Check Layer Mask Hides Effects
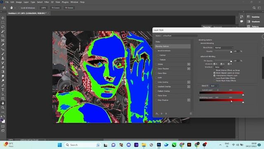Screen dimensions: 264x149 [214, 78]
